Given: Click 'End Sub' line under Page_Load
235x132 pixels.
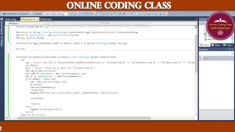Looking at the screenshot, I should point(20,49).
